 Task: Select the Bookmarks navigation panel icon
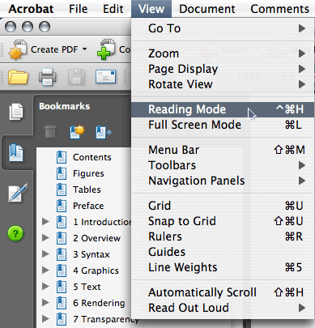coord(16,153)
